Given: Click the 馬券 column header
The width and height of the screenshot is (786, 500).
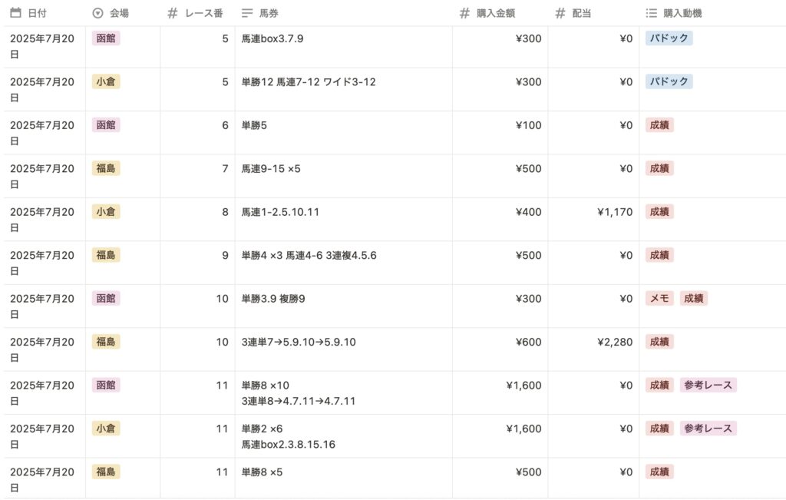Looking at the screenshot, I should click(x=344, y=13).
